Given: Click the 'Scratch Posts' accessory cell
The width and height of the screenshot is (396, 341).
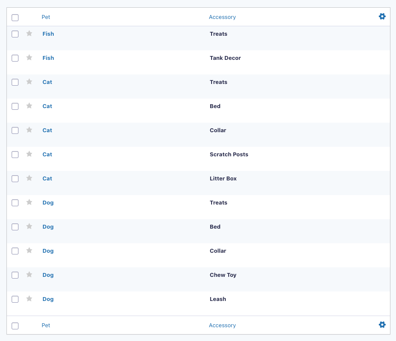Looking at the screenshot, I should click(229, 154).
